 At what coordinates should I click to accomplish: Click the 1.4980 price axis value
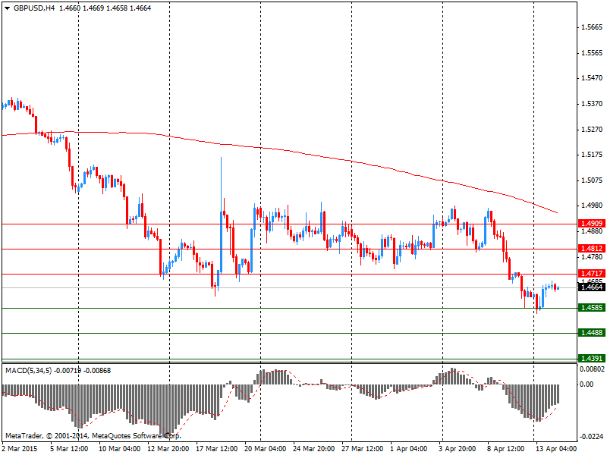592,206
